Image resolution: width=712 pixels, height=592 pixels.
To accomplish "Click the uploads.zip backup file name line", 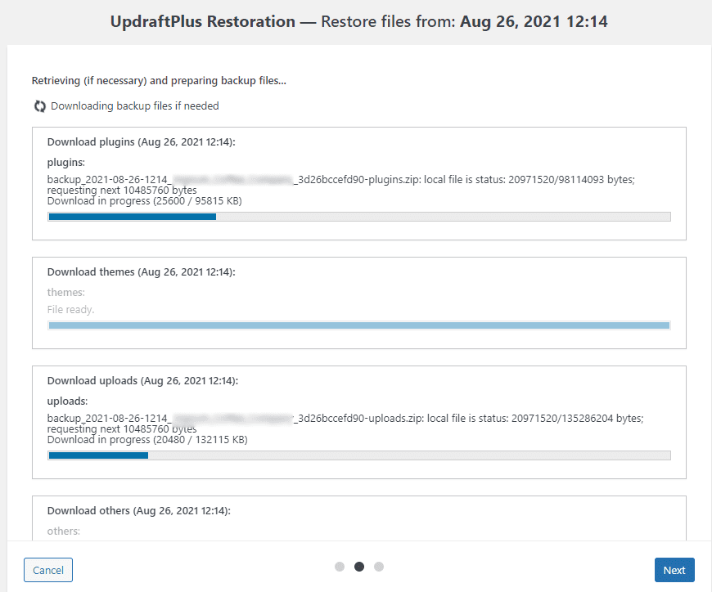I will coord(345,419).
